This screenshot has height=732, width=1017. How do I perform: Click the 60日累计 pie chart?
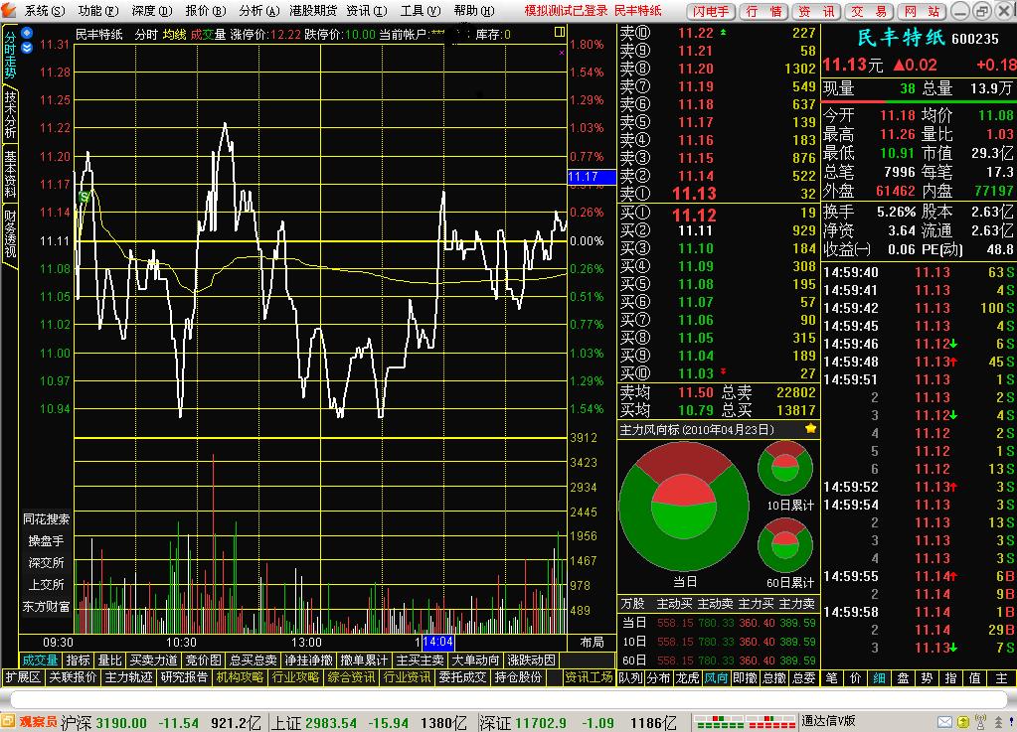pyautogui.click(x=784, y=545)
